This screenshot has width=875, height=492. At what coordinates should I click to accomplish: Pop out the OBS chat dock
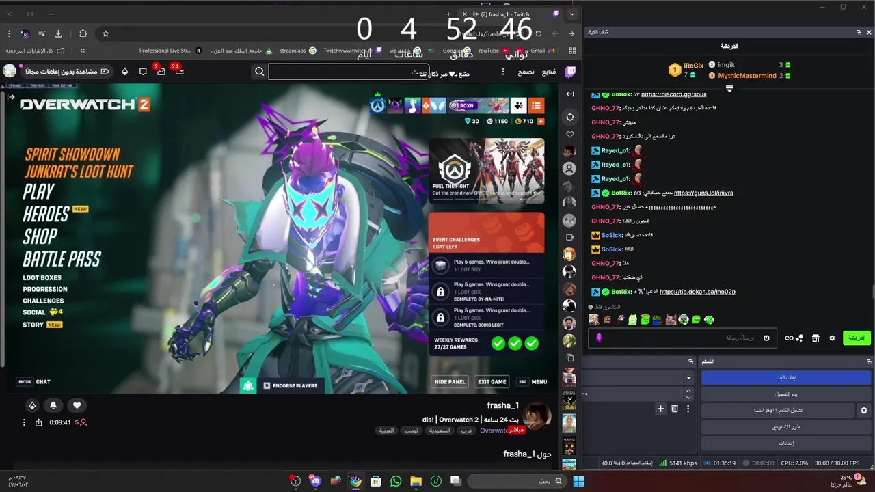[859, 32]
